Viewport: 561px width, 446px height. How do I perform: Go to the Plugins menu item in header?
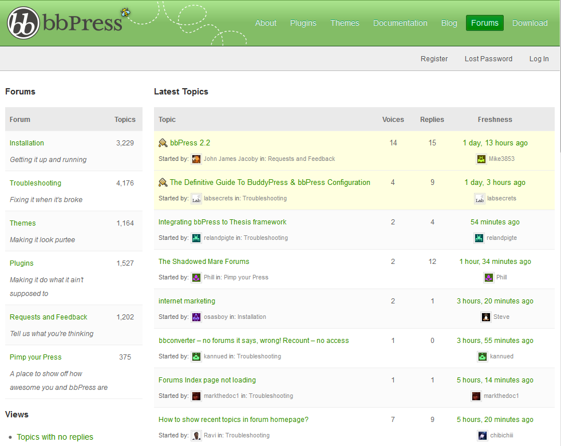pyautogui.click(x=303, y=23)
